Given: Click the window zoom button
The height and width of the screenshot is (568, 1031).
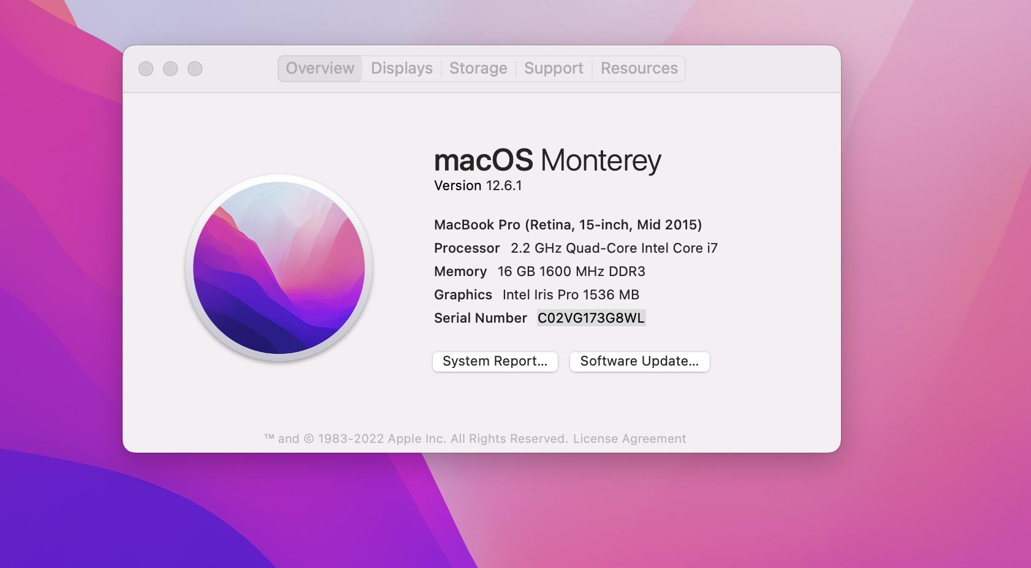Looking at the screenshot, I should pos(195,69).
